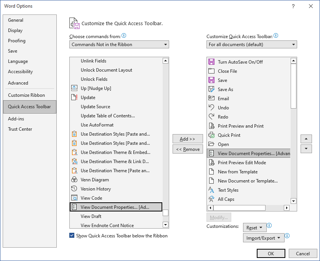Move selected command up with arrow button
The width and height of the screenshot is (320, 261).
tap(306, 139)
